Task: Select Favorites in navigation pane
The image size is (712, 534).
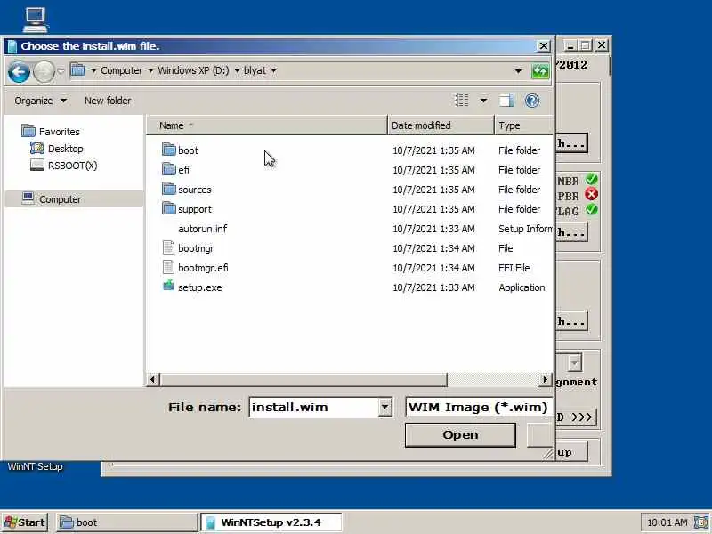Action: tap(59, 132)
